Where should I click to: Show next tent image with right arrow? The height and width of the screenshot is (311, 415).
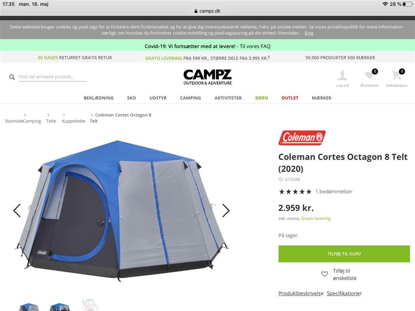pos(226,211)
